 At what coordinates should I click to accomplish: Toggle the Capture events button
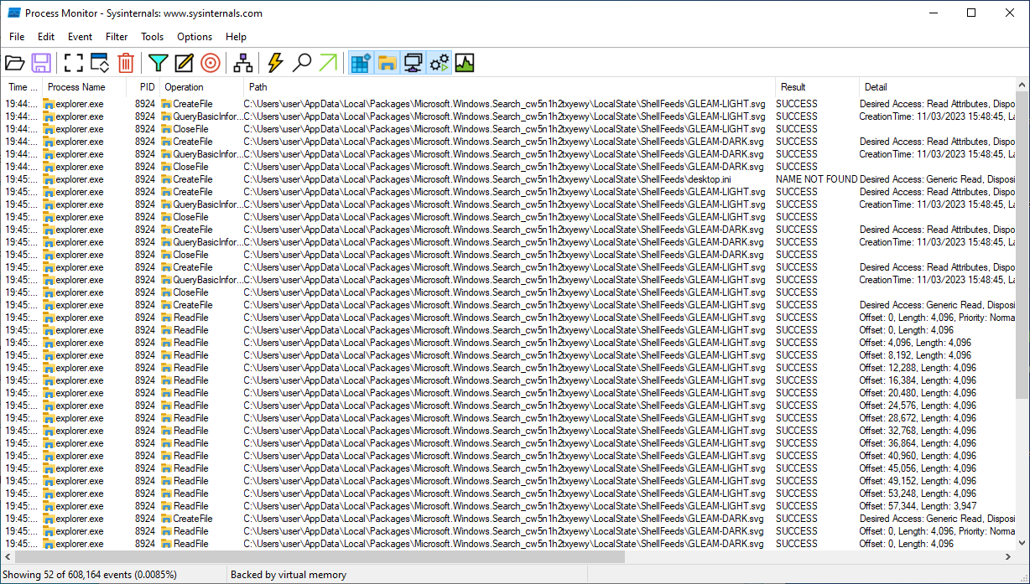click(74, 63)
